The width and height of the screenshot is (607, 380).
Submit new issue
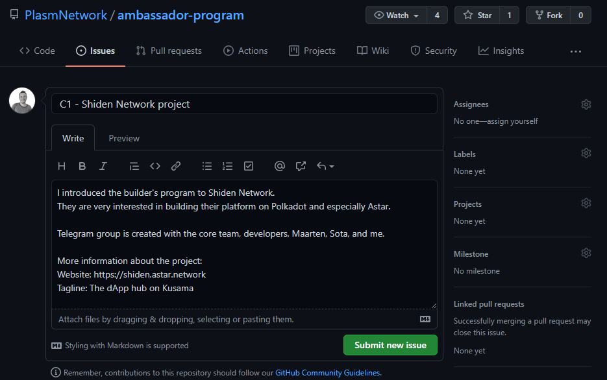pos(390,345)
